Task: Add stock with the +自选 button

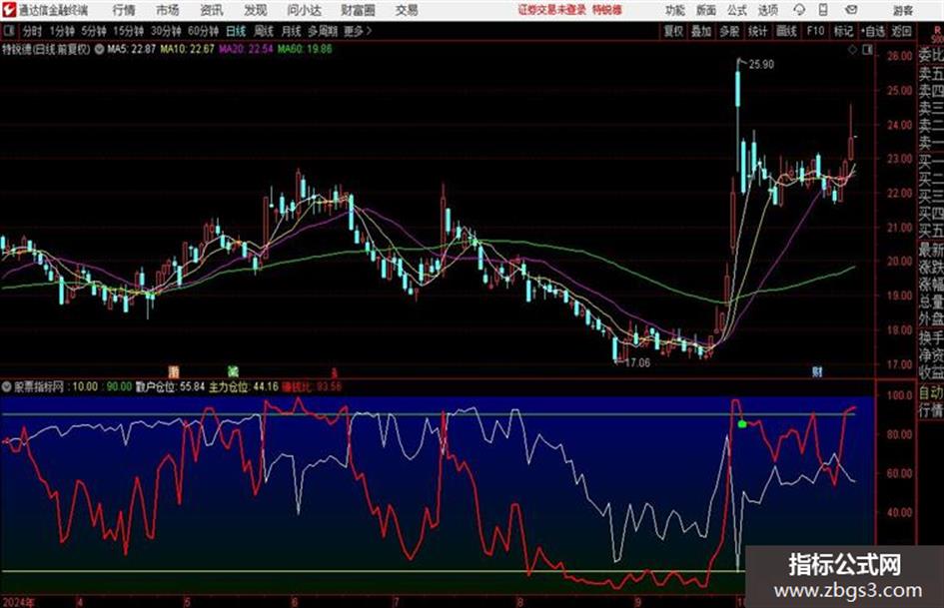Action: click(x=872, y=31)
